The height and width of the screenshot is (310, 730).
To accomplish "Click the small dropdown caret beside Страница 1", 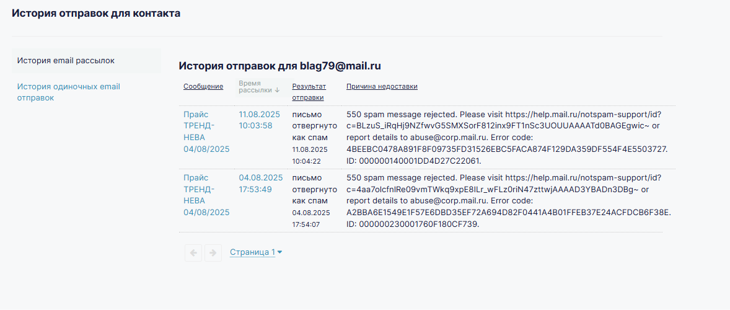I will click(280, 252).
